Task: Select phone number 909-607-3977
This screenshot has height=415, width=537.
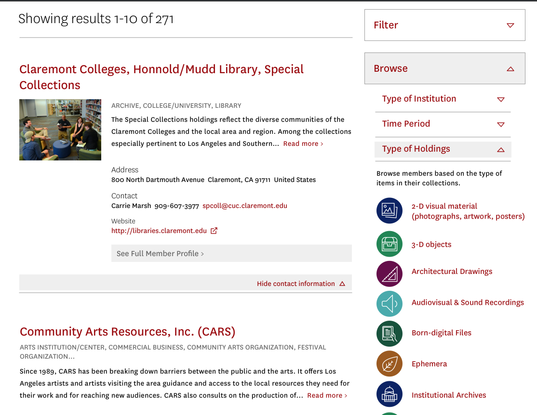Action: [x=177, y=206]
